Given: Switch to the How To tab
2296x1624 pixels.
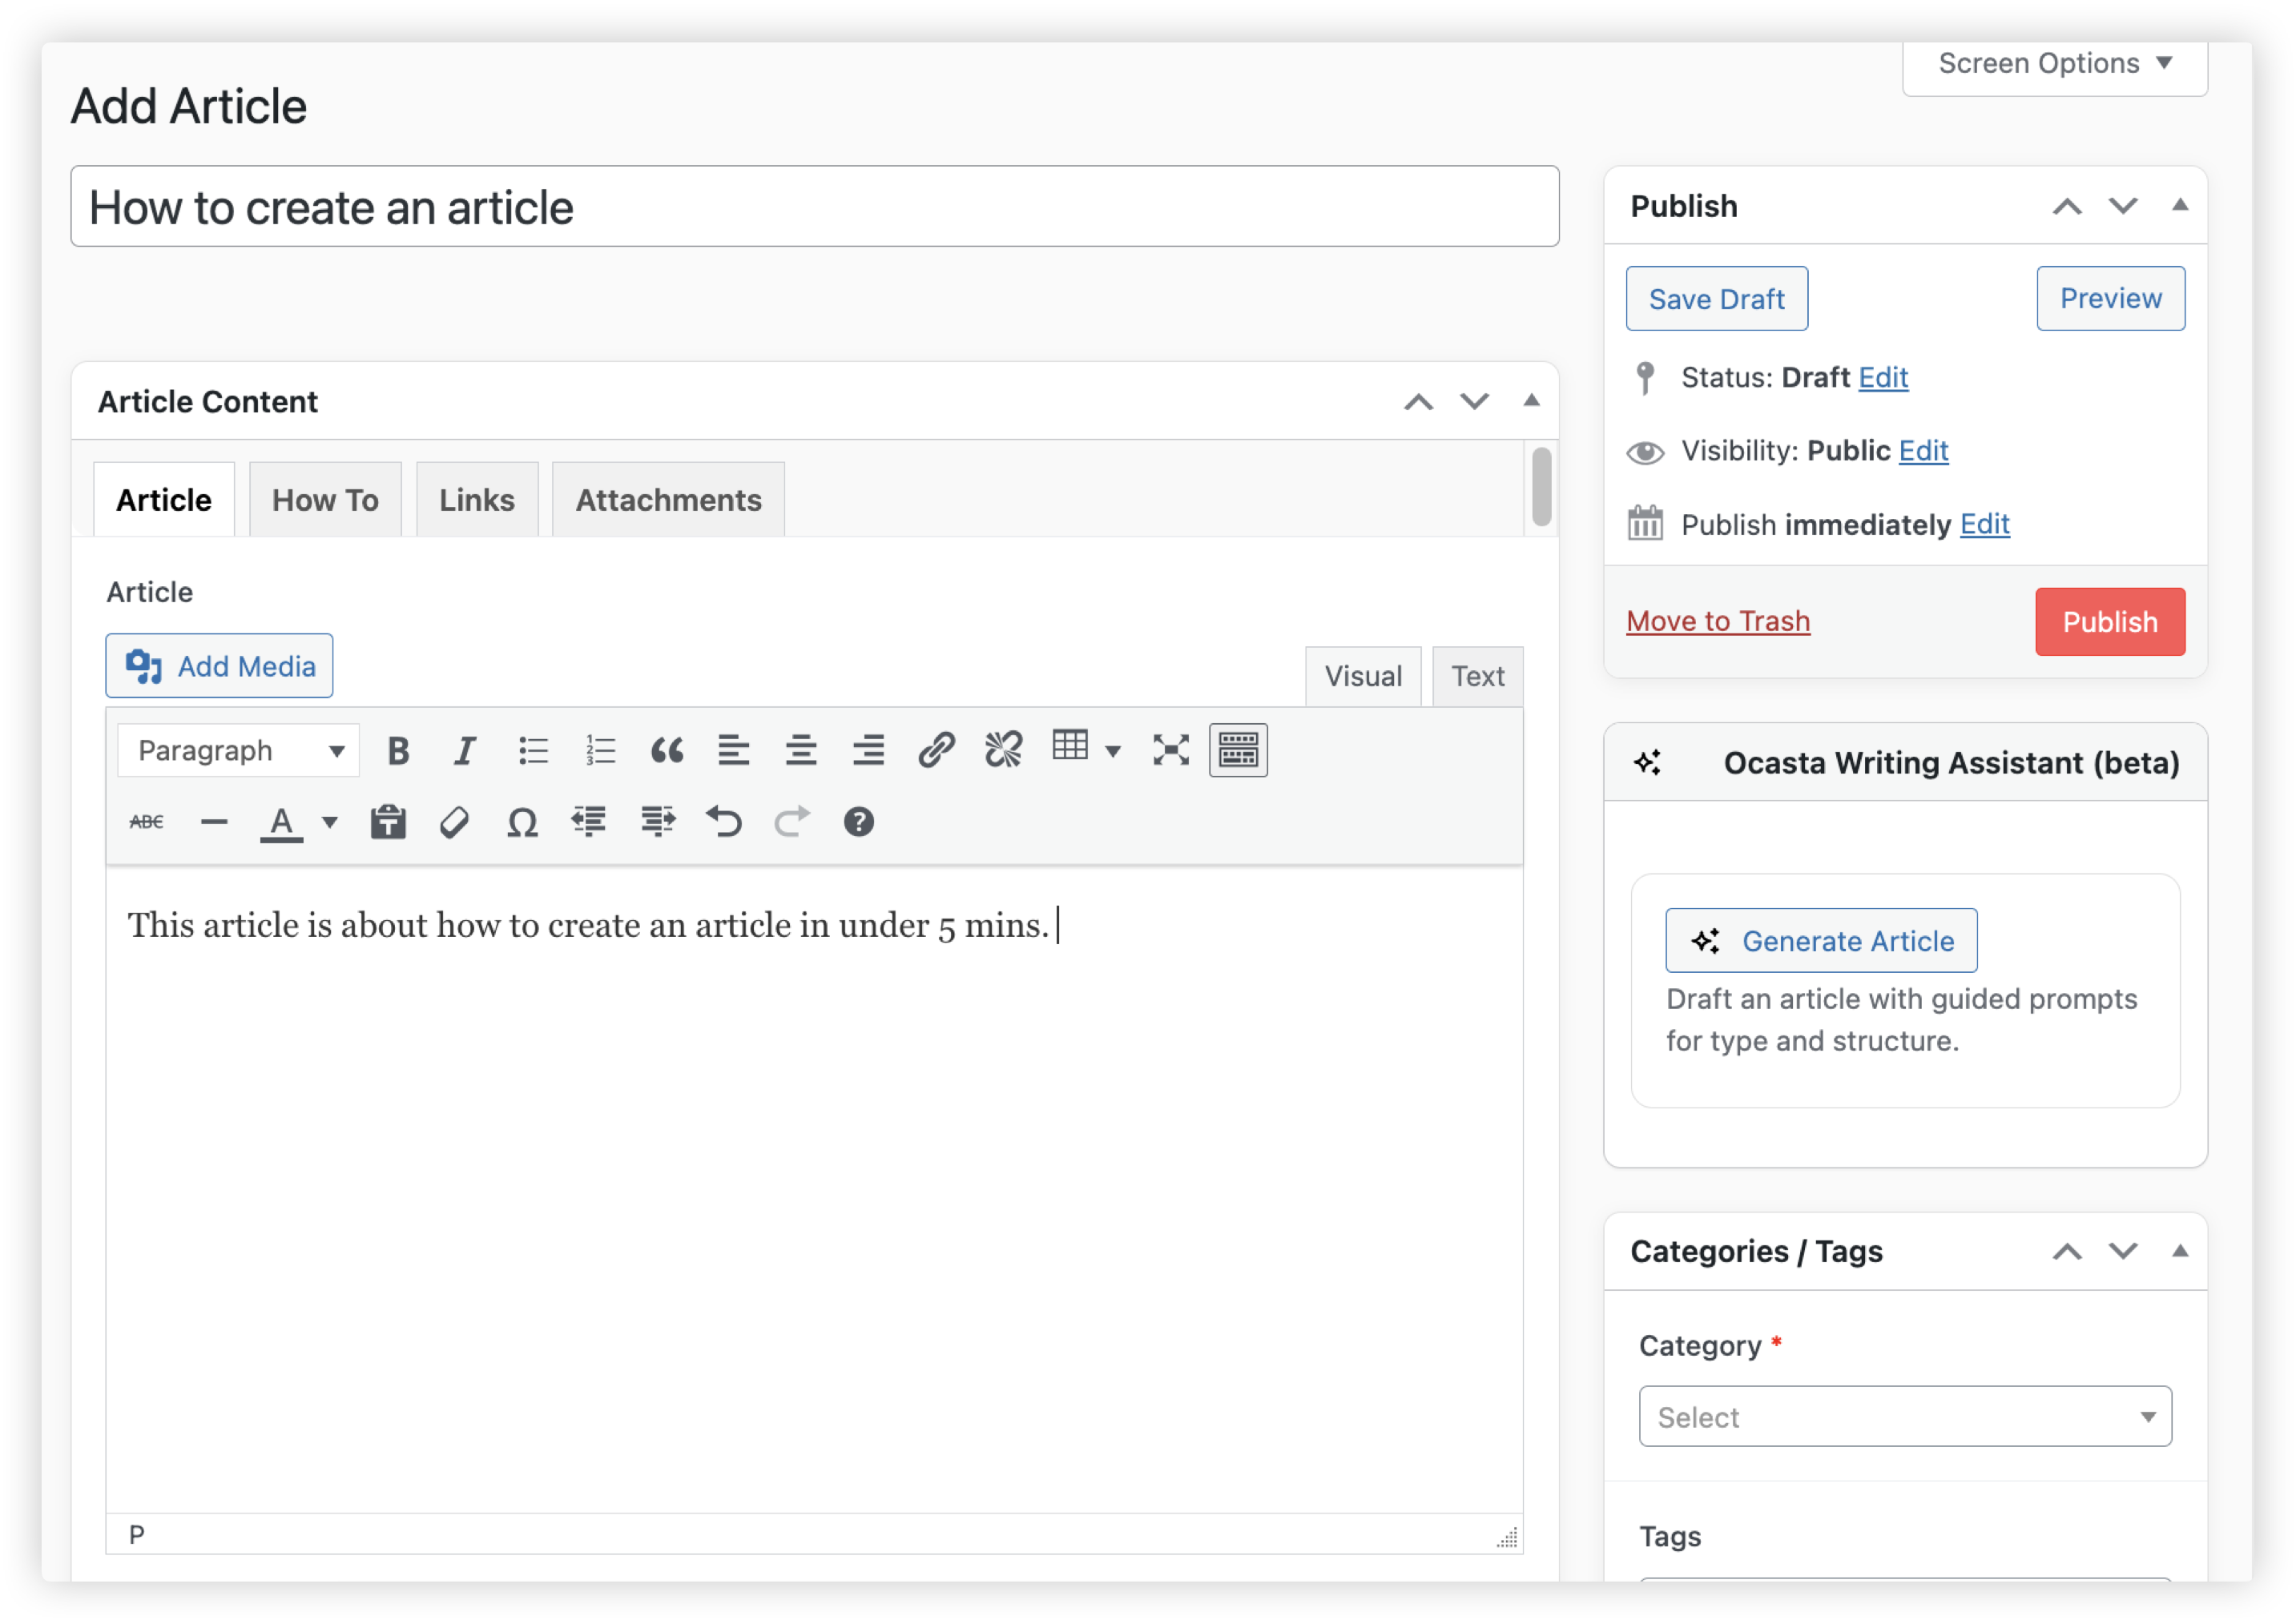Looking at the screenshot, I should pos(325,500).
